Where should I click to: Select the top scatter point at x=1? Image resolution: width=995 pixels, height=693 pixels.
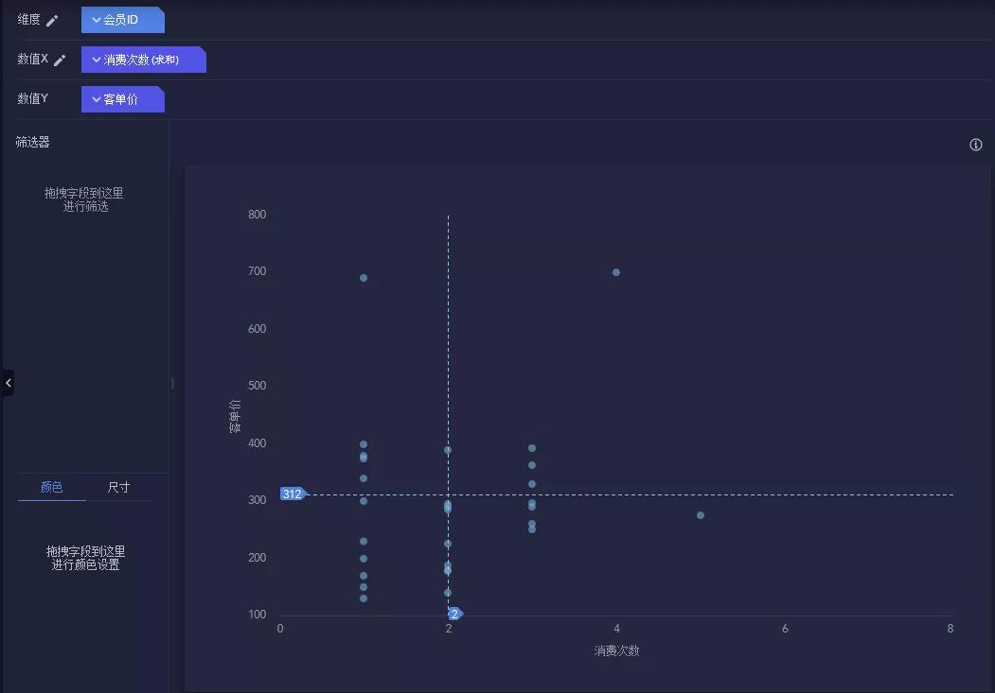click(x=364, y=278)
